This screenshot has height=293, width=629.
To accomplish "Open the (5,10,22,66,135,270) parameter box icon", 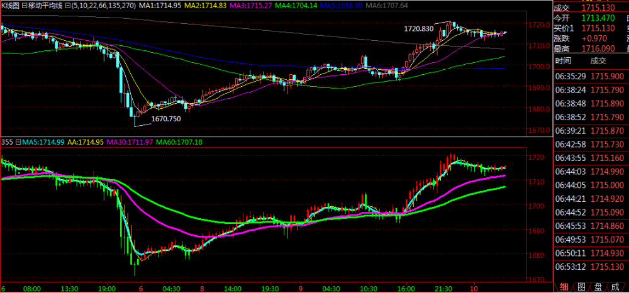I will click(x=67, y=6).
